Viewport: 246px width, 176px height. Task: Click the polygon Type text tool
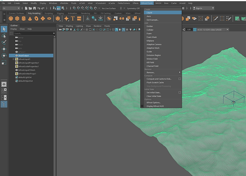point(73,19)
